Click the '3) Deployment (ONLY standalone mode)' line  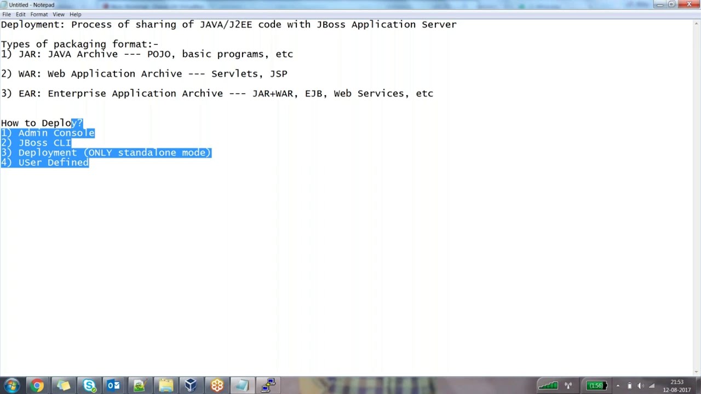106,153
